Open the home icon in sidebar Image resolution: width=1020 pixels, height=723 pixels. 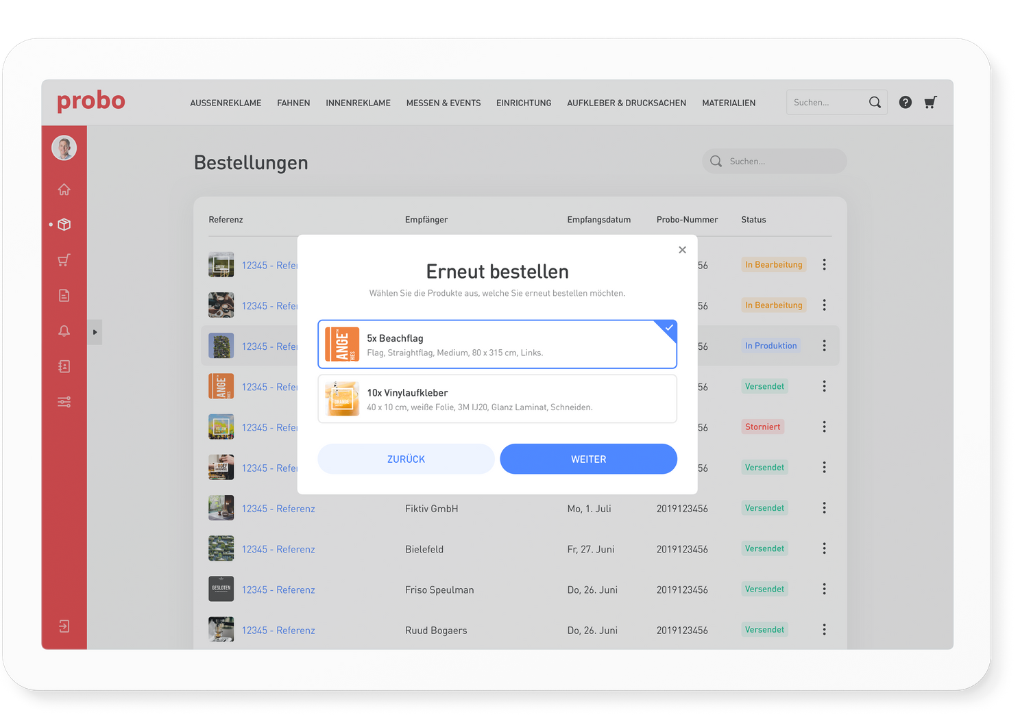click(x=64, y=189)
